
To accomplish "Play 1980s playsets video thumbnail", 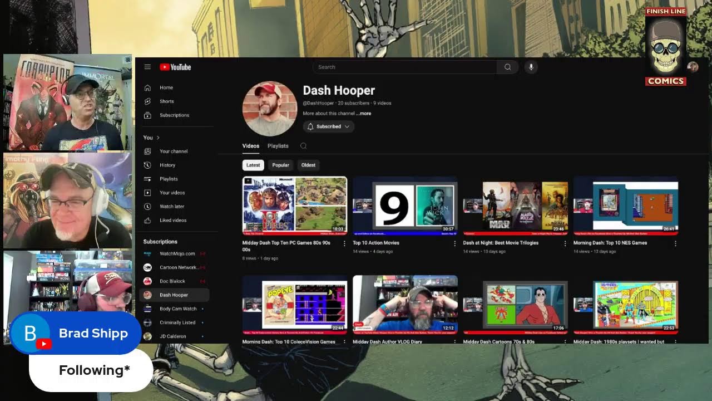I will [626, 305].
